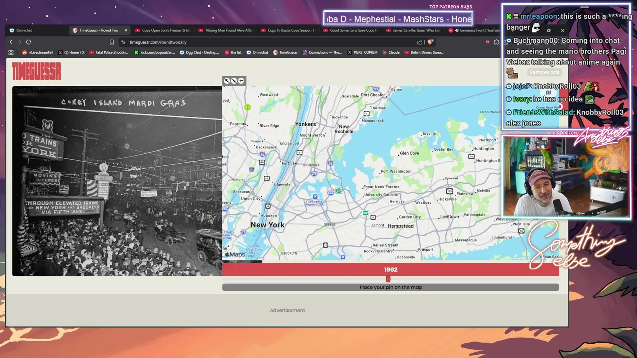Close the TimeGuessr - Round Two tab
This screenshot has height=358, width=637.
tap(125, 30)
